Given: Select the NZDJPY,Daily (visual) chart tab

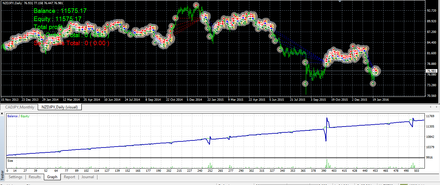Looking at the screenshot, I should 60,107.
